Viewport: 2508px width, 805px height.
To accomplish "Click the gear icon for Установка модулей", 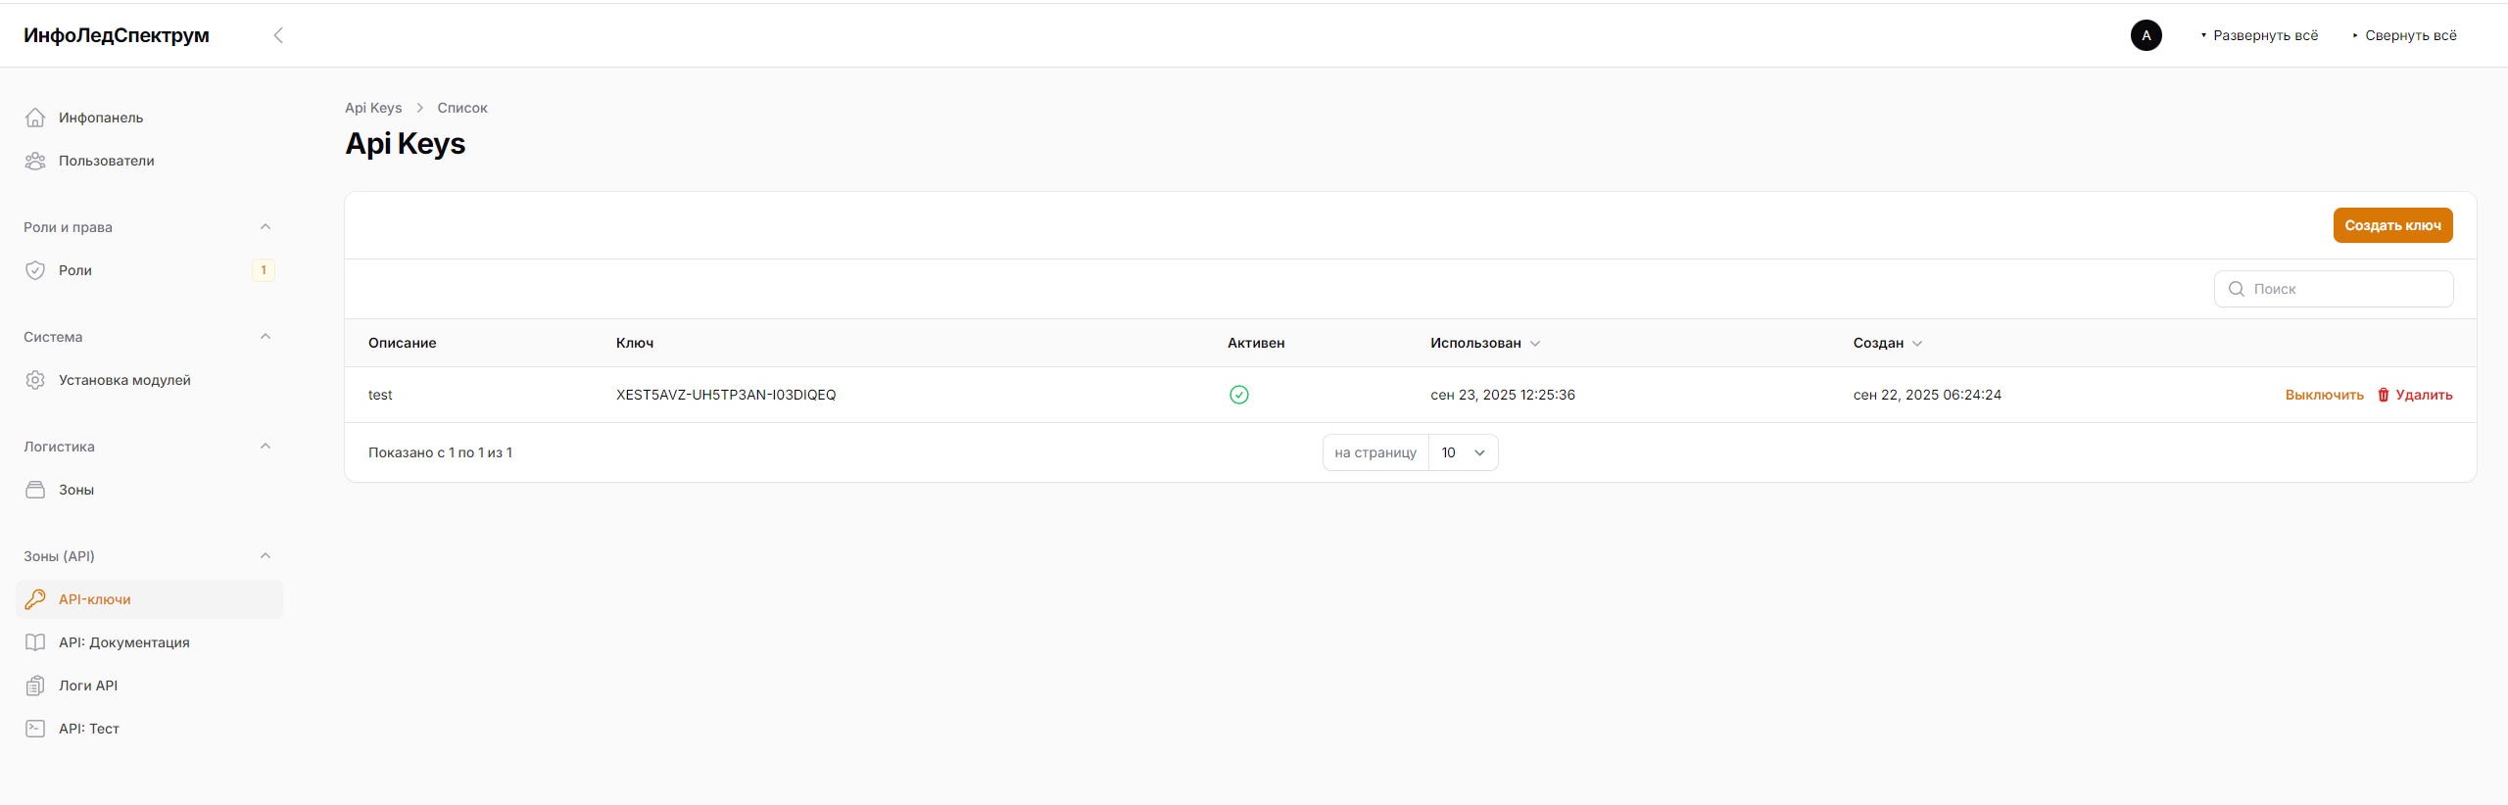I will 35,380.
